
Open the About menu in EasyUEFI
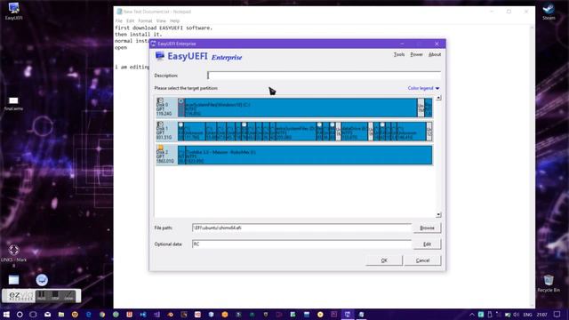(435, 54)
